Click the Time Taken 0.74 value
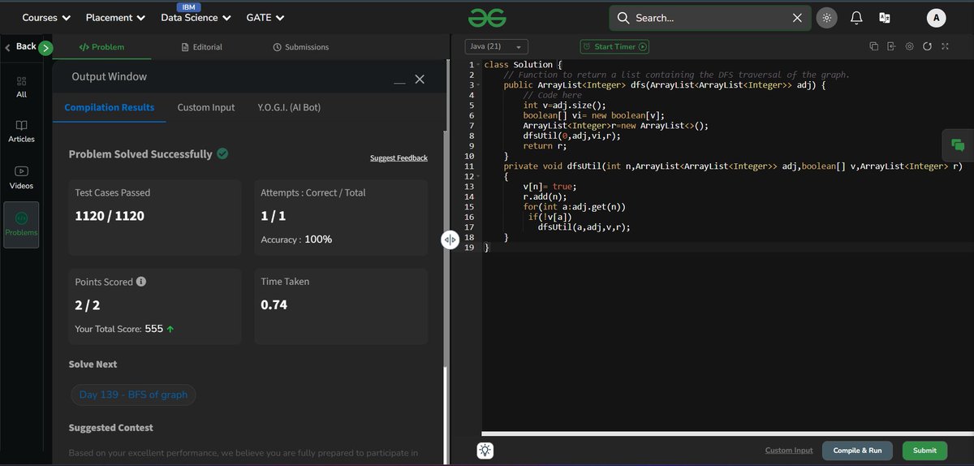The width and height of the screenshot is (974, 466). tap(274, 305)
